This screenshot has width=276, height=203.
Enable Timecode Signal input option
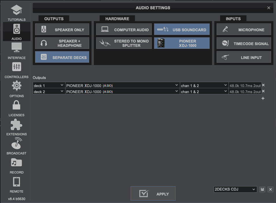[244, 43]
